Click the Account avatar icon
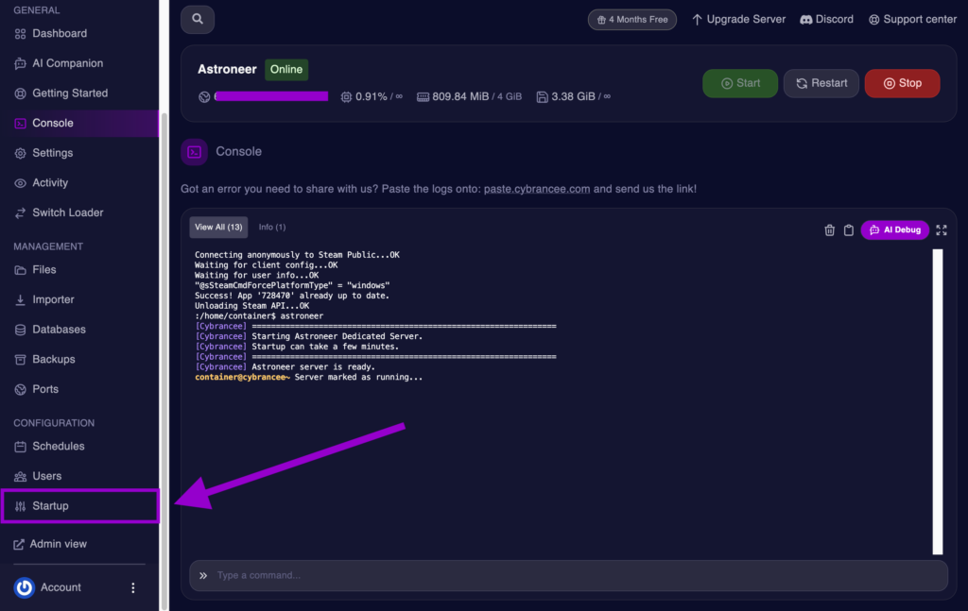The image size is (968, 611). pyautogui.click(x=24, y=587)
